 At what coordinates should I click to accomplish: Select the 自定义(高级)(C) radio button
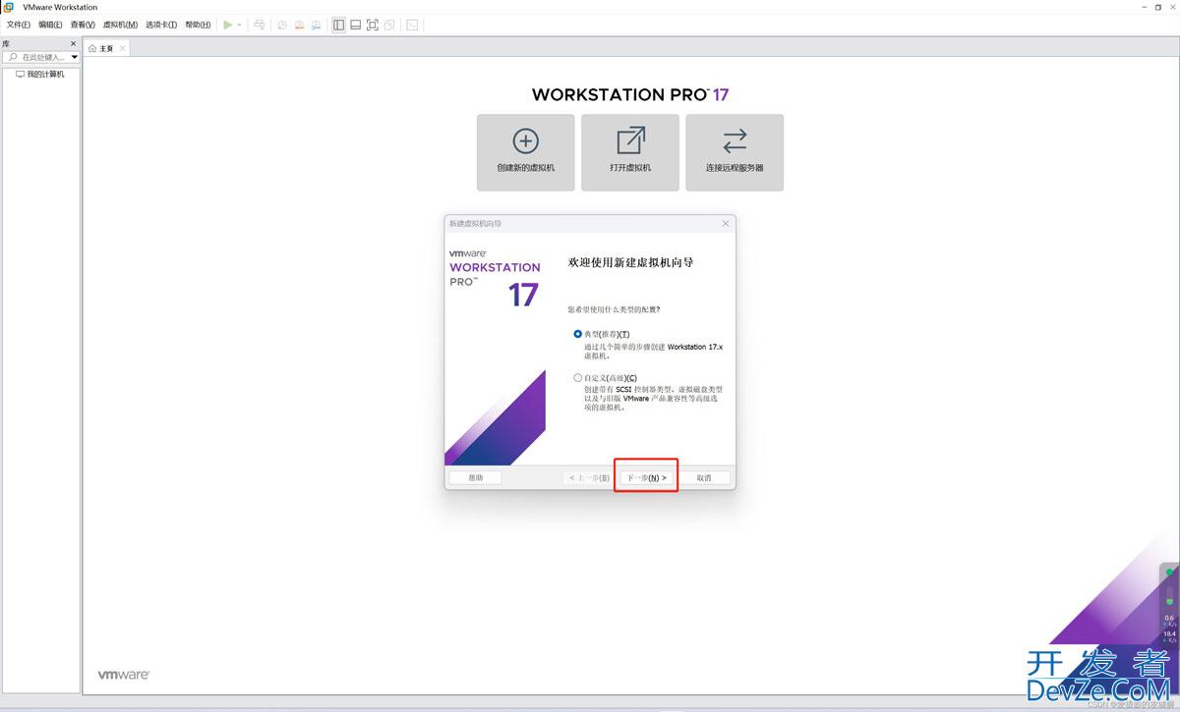coord(578,377)
